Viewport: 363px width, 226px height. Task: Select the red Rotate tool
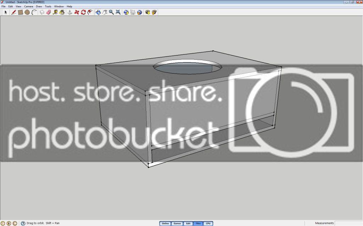point(83,12)
